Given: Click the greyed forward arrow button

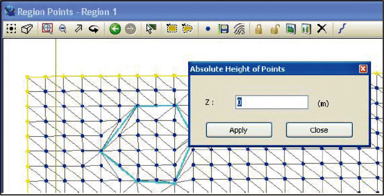Looking at the screenshot, I should (x=130, y=29).
